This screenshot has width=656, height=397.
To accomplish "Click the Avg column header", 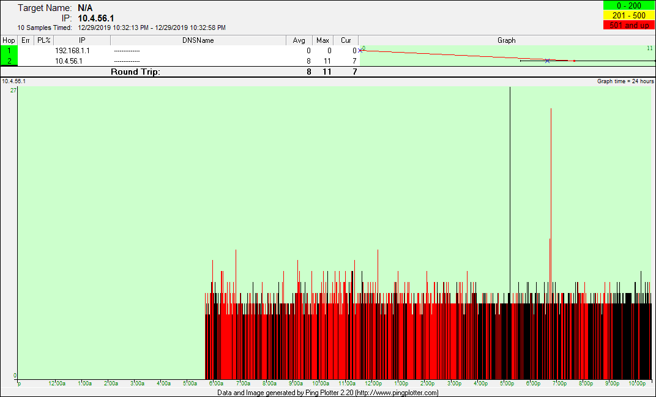I will 299,40.
